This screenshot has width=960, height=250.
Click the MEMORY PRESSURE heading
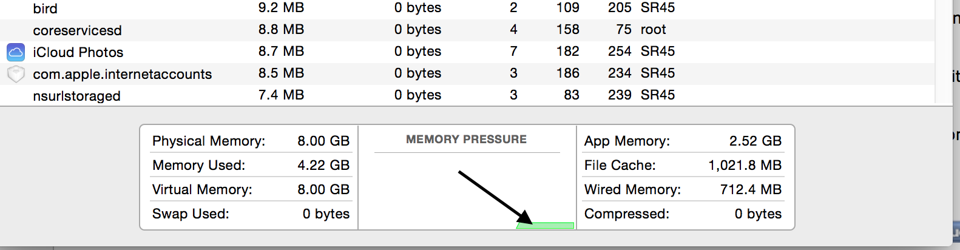[466, 140]
